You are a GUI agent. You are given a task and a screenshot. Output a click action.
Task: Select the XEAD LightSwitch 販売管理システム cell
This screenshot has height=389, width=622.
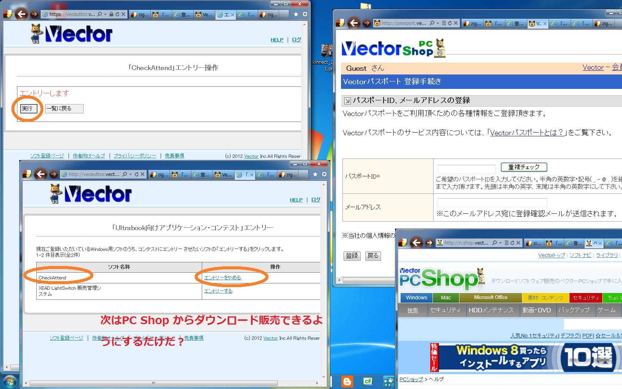(x=119, y=291)
